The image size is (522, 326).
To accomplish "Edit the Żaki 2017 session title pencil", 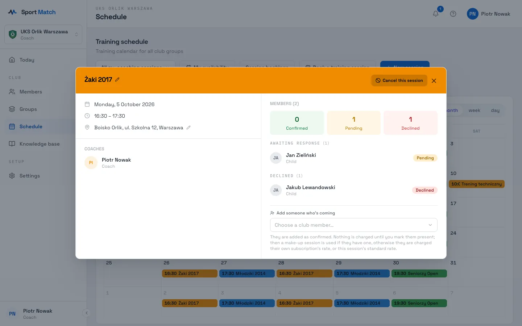I will tap(117, 80).
